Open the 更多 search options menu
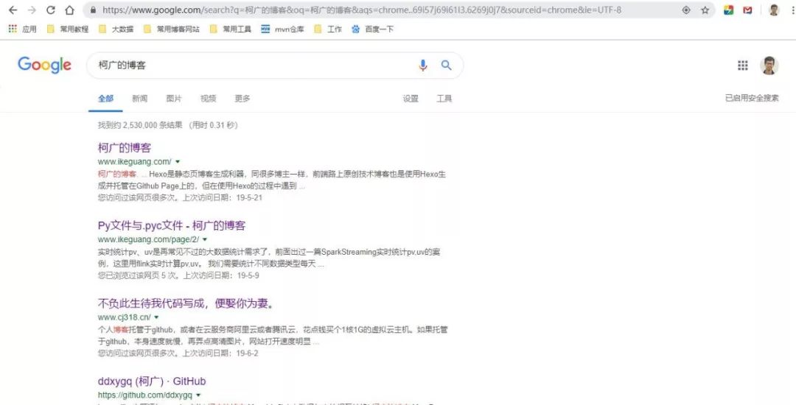This screenshot has width=796, height=405. (x=242, y=99)
